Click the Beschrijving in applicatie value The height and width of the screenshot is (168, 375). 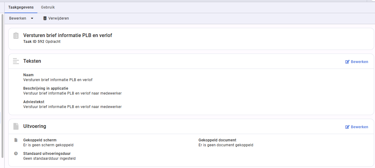pos(72,93)
